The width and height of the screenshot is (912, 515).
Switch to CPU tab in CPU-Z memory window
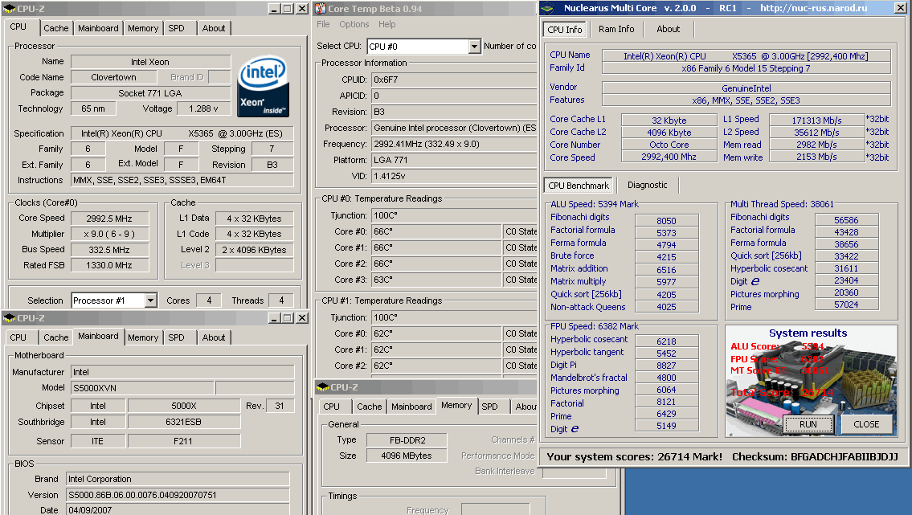332,407
